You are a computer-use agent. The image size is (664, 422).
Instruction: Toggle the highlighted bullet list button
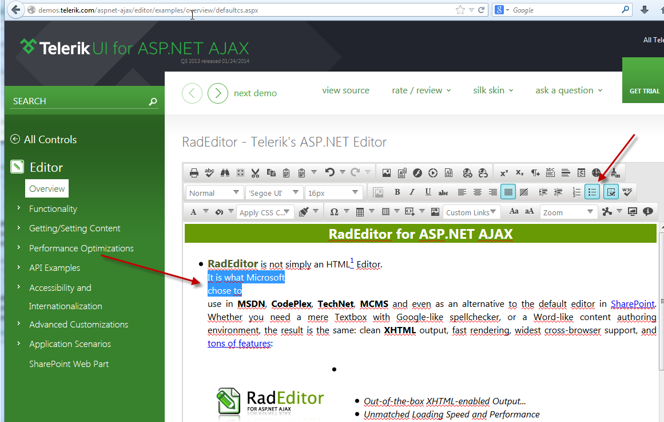tap(592, 192)
